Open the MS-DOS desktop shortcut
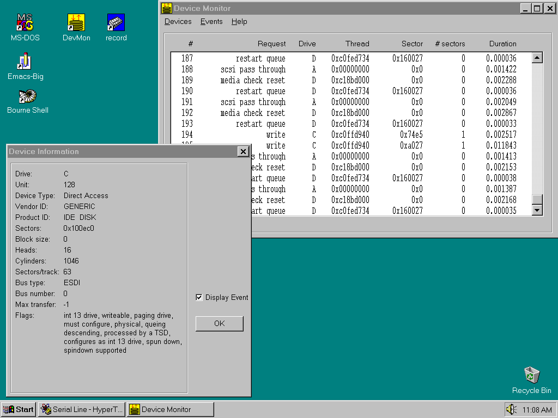 pos(25,23)
